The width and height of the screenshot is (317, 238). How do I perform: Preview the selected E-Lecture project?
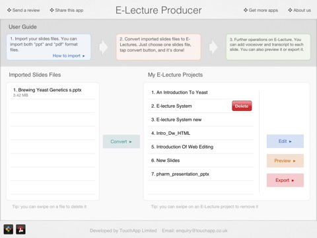pyautogui.click(x=285, y=161)
